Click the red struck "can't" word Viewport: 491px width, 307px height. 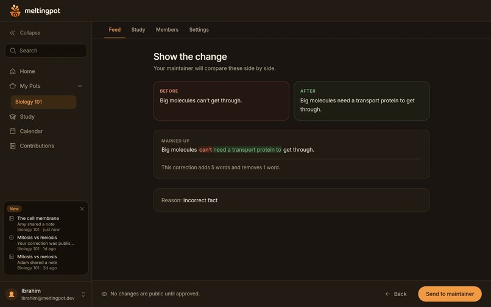click(x=205, y=150)
